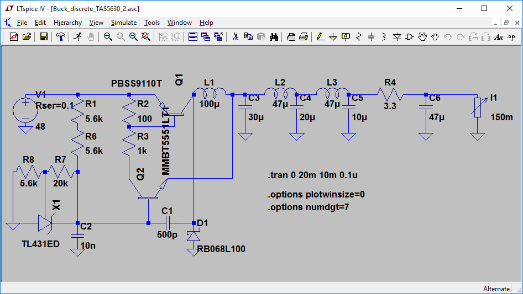
Task: Click the Text Aa tool icon
Action: click(499, 37)
